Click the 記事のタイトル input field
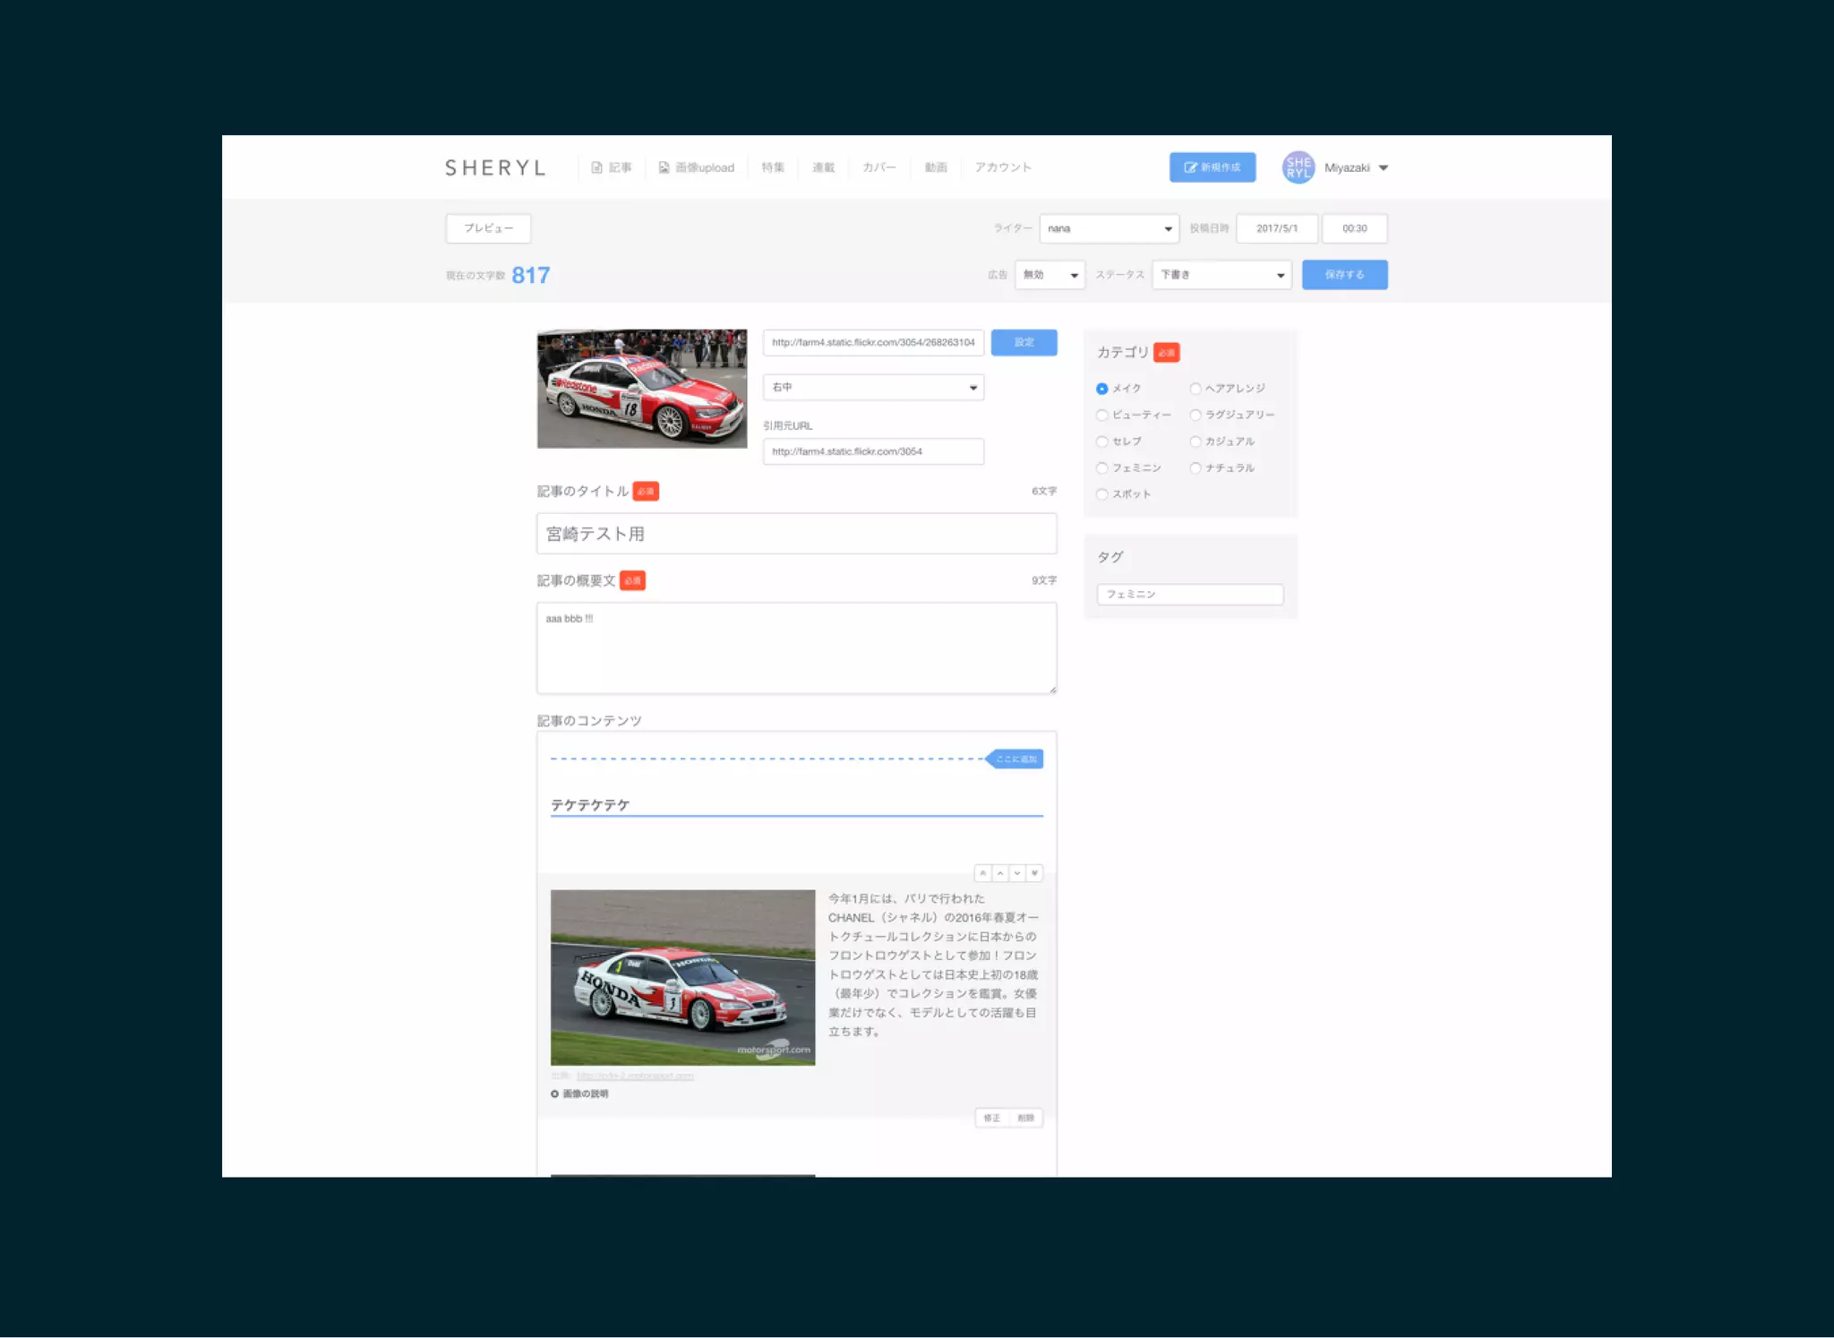Viewport: 1834px width, 1338px height. coord(796,534)
